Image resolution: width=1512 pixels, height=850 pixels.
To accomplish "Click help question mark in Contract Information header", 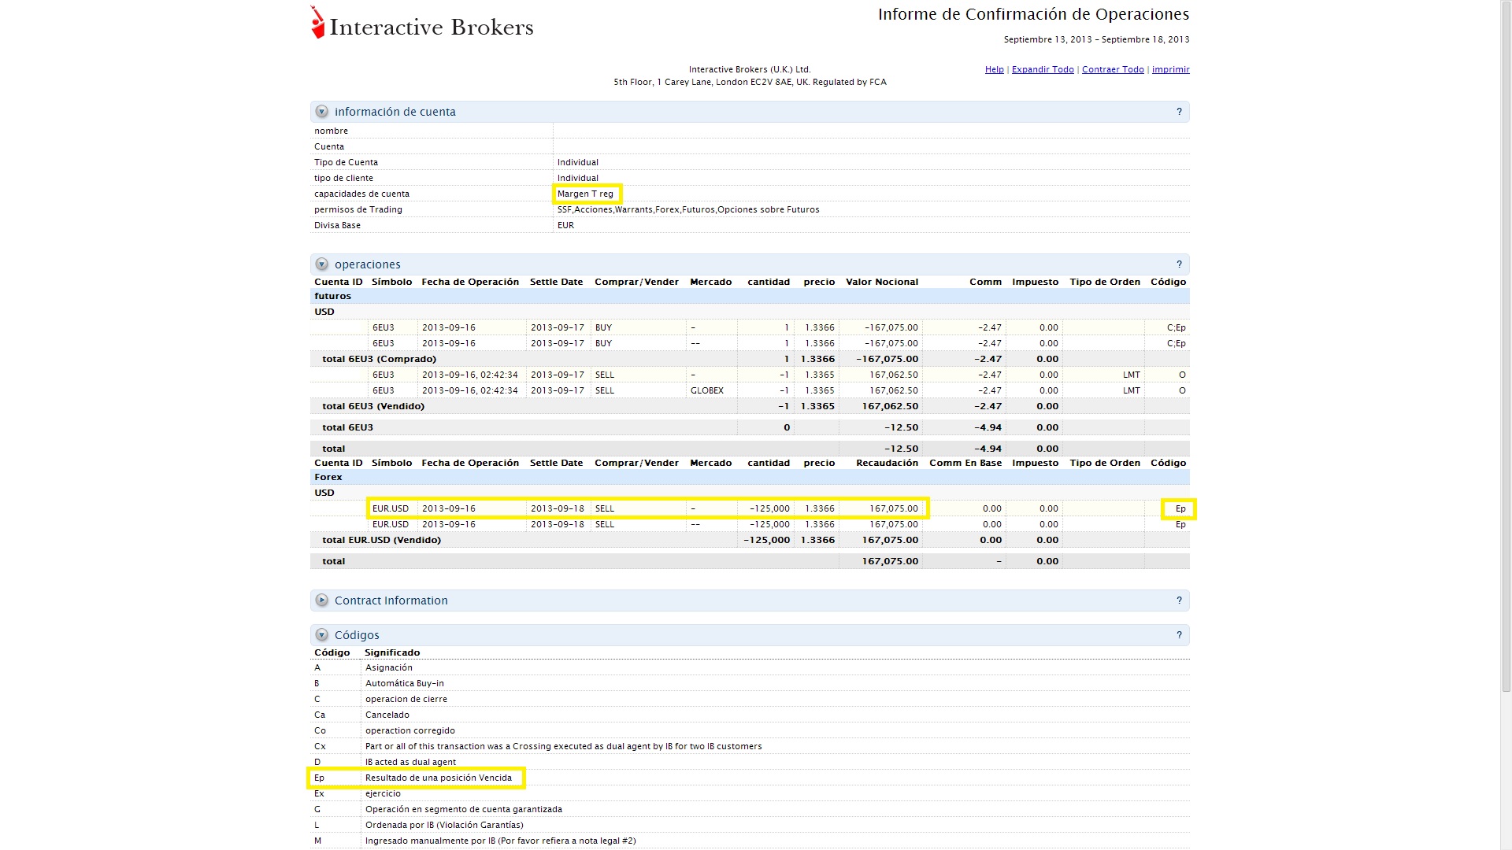I will [x=1179, y=601].
